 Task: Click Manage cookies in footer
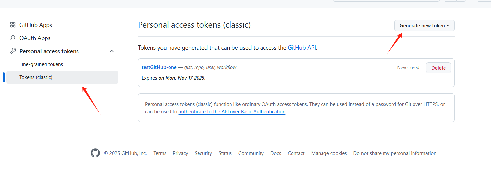[329, 153]
